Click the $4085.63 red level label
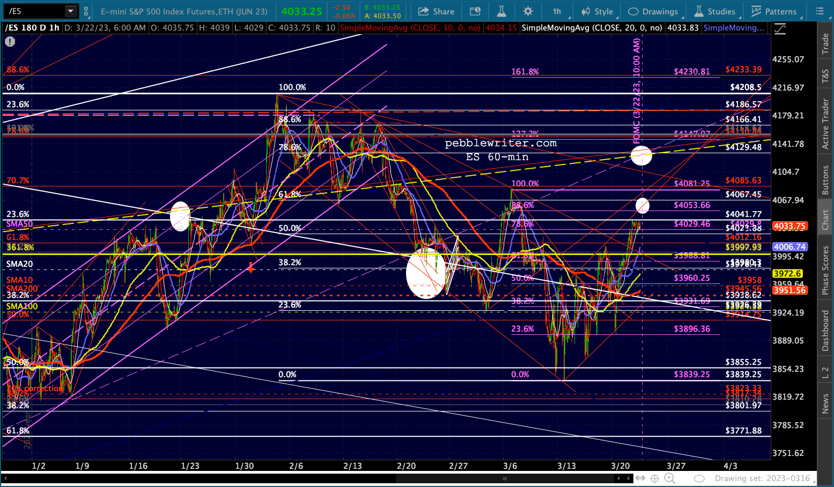834x487 pixels. click(x=743, y=181)
